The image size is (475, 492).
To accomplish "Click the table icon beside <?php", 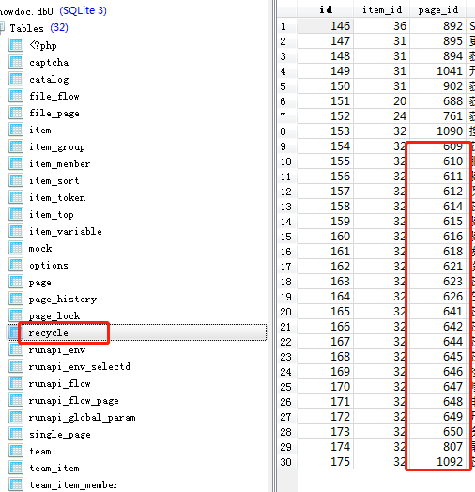I will (x=16, y=45).
